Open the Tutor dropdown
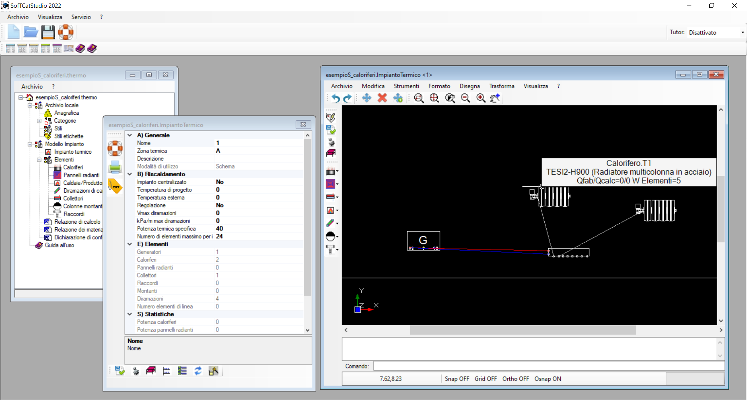 click(742, 33)
